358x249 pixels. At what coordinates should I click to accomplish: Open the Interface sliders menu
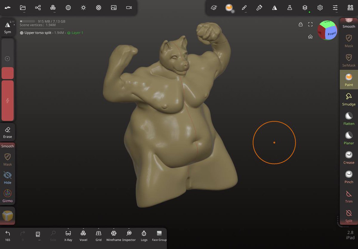coord(335,8)
